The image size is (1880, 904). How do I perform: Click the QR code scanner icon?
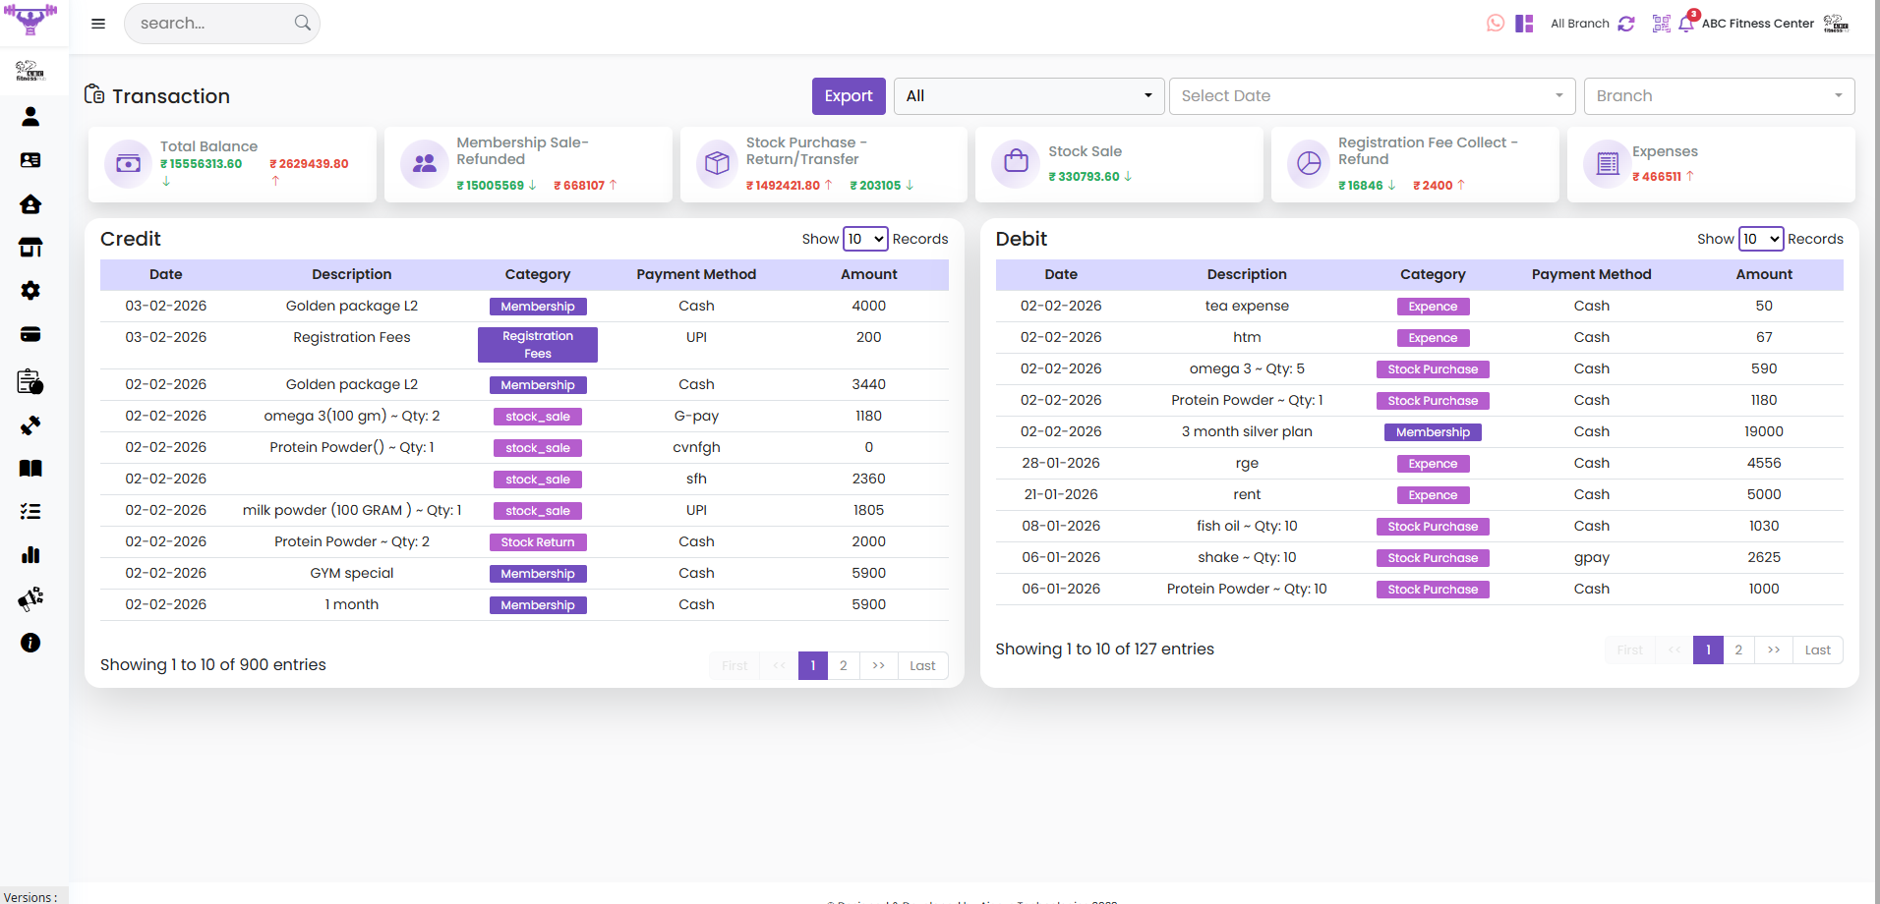1661,24
